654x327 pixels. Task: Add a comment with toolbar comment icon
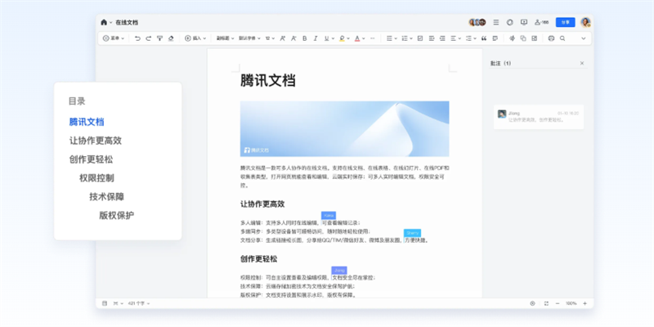click(x=495, y=38)
